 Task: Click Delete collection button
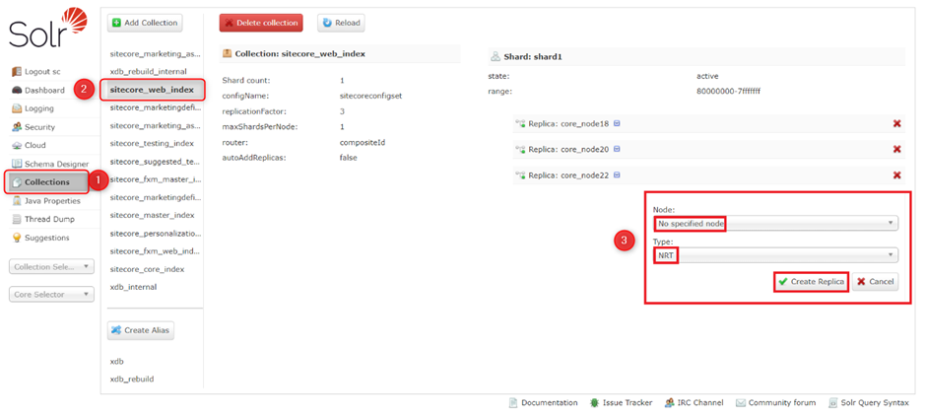(x=261, y=23)
